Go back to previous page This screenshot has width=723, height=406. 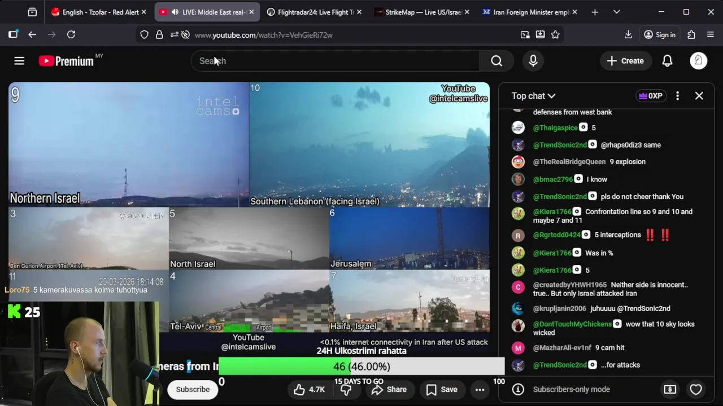[x=32, y=34]
